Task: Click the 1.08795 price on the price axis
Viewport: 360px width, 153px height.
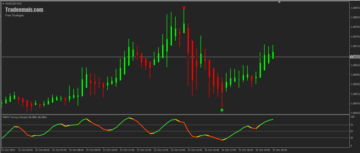Action: (x=355, y=27)
